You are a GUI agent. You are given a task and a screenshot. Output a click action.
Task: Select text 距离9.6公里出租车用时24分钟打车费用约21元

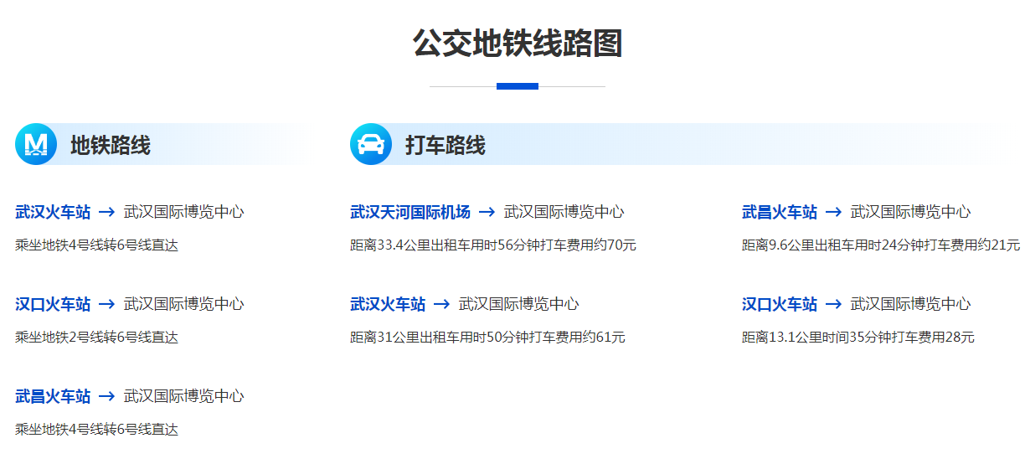click(x=882, y=245)
